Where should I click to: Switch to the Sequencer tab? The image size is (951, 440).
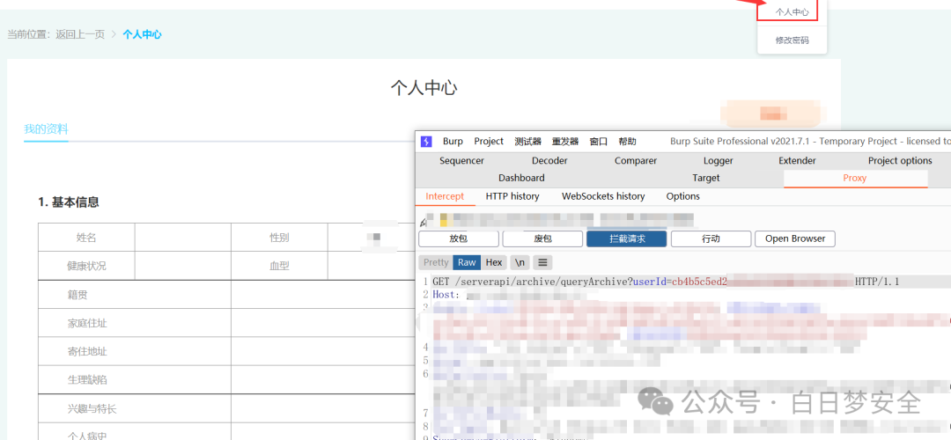(x=461, y=161)
